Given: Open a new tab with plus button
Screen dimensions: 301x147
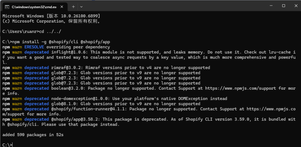Looking at the screenshot, I should coord(73,6).
